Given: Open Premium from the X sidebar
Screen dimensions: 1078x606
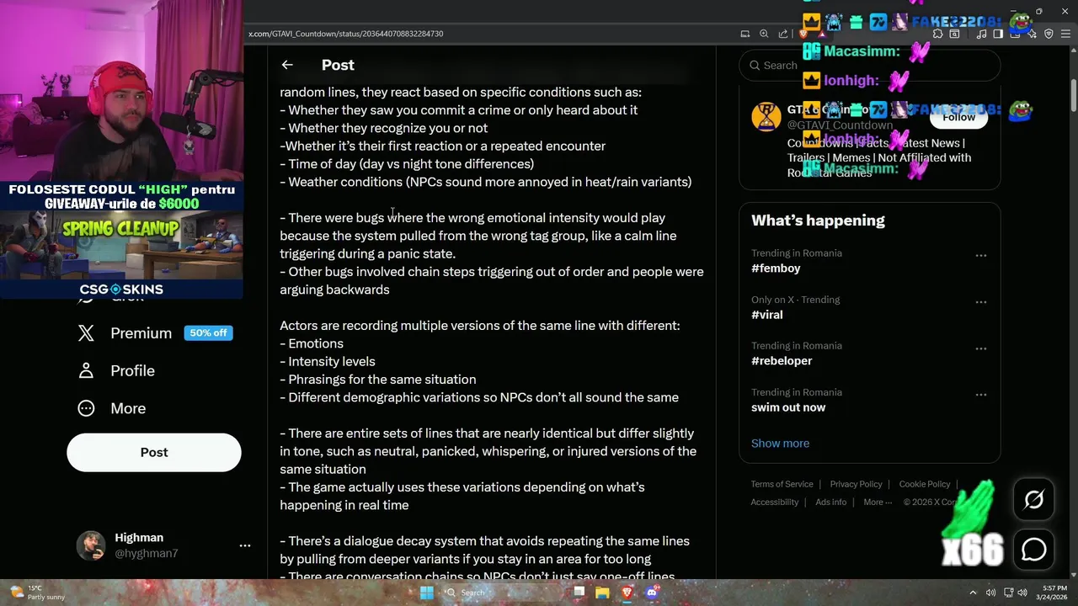Looking at the screenshot, I should tap(141, 333).
